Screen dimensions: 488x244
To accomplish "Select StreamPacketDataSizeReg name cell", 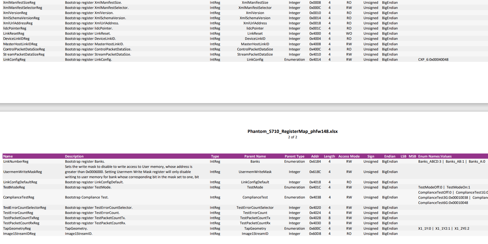I will pyautogui.click(x=24, y=54).
